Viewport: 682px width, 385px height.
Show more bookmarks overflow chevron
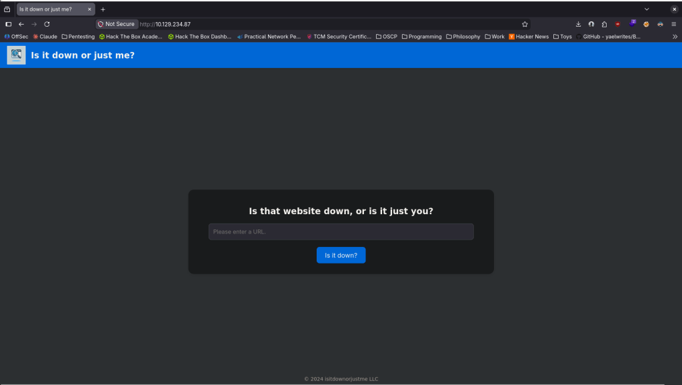pos(675,37)
